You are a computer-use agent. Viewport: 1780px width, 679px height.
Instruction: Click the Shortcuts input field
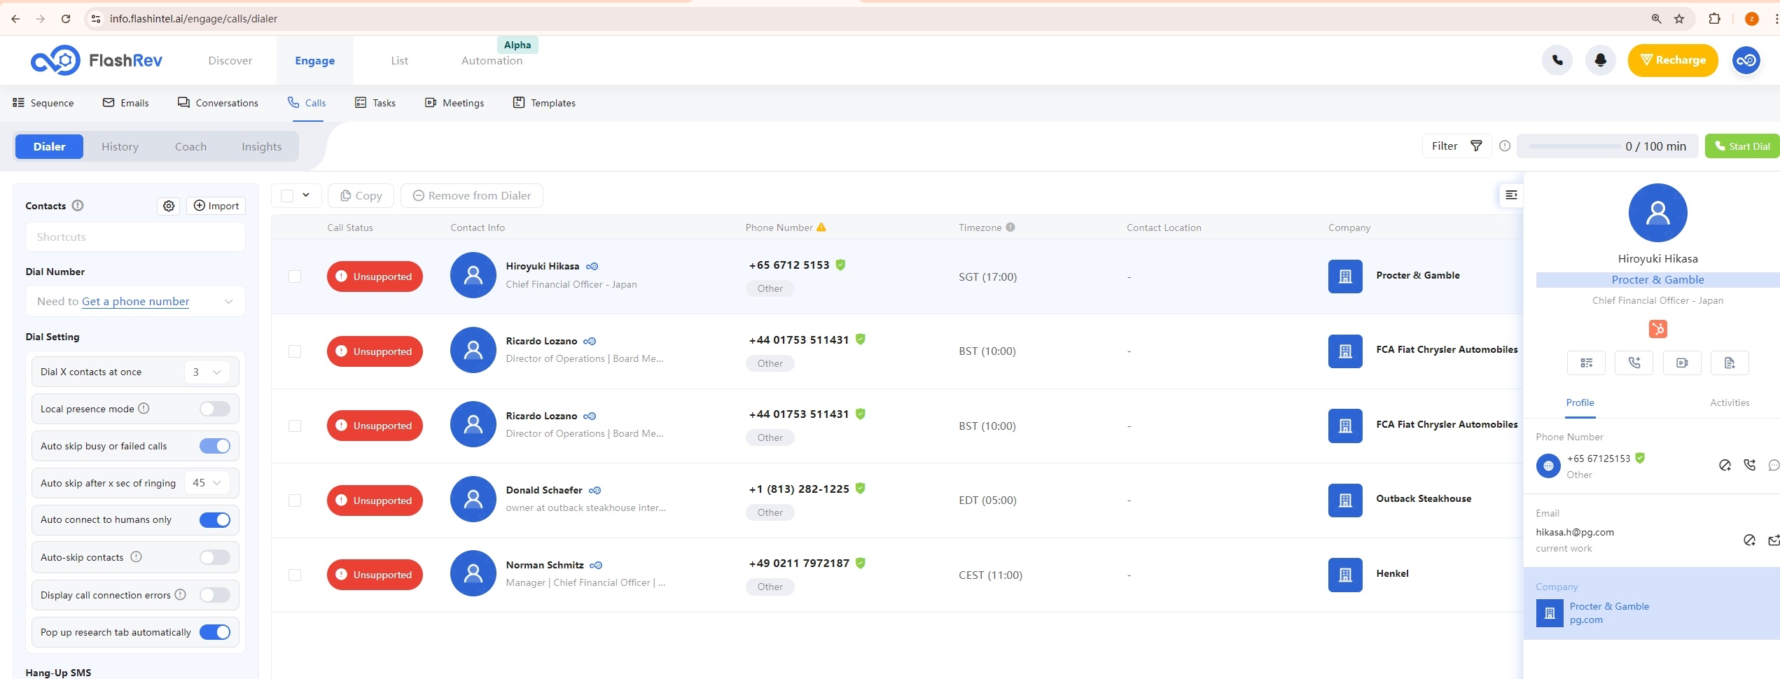(x=136, y=237)
